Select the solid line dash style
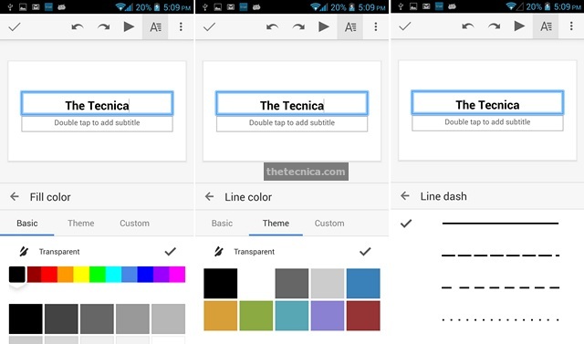The height and width of the screenshot is (344, 584). [500, 223]
